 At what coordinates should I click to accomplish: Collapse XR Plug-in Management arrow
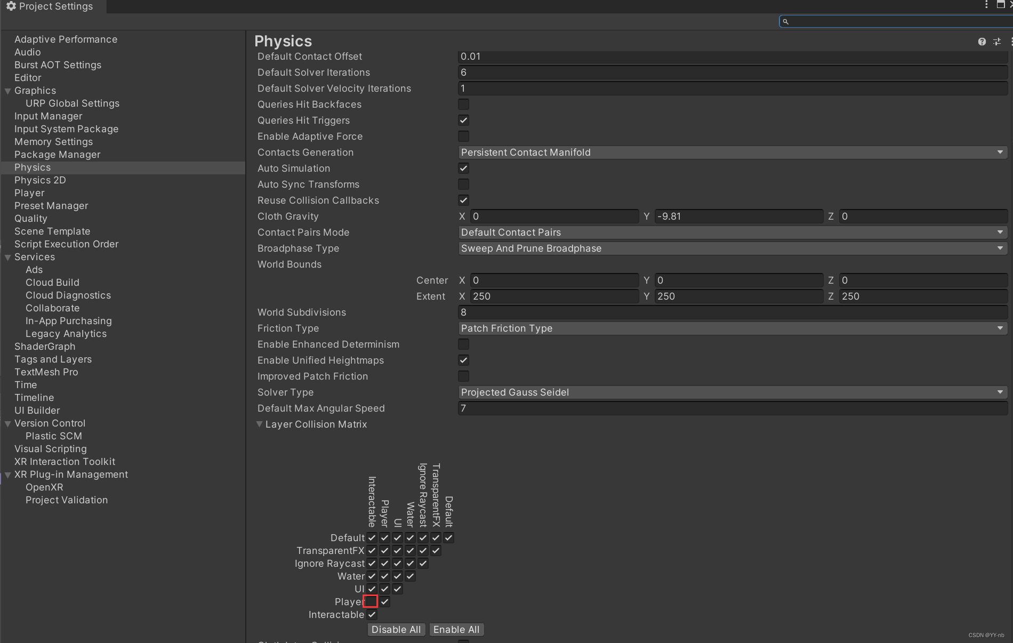[8, 475]
